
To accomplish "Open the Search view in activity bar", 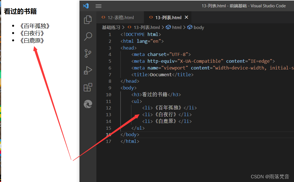I will [x=88, y=37].
